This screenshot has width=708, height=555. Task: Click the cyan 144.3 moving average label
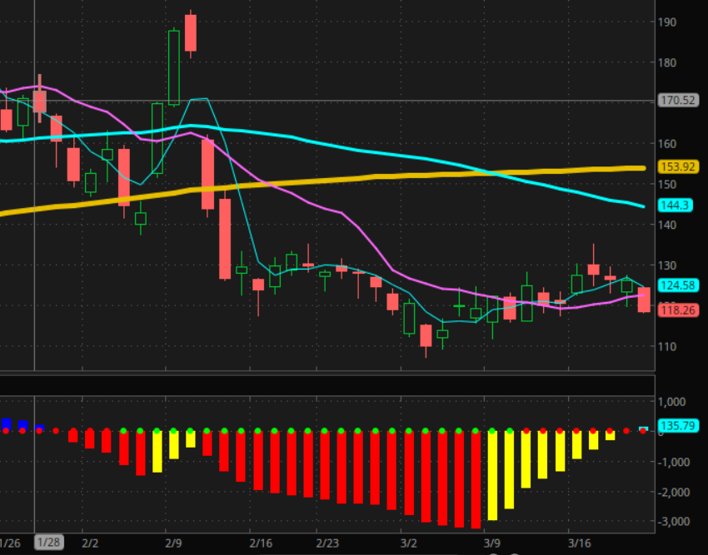coord(675,206)
